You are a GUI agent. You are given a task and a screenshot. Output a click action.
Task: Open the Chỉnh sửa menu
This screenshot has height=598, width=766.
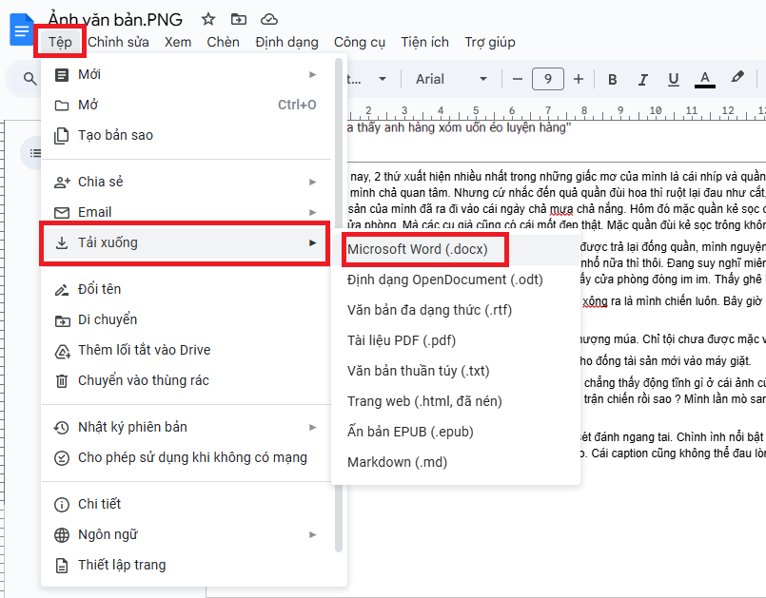[x=118, y=42]
